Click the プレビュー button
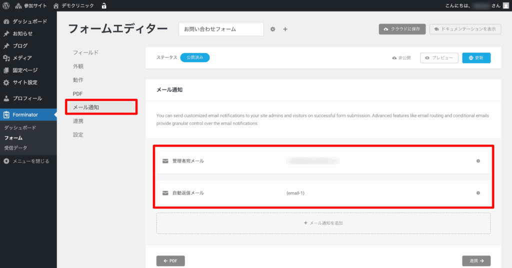Viewport: 512px width, 268px height. point(439,58)
